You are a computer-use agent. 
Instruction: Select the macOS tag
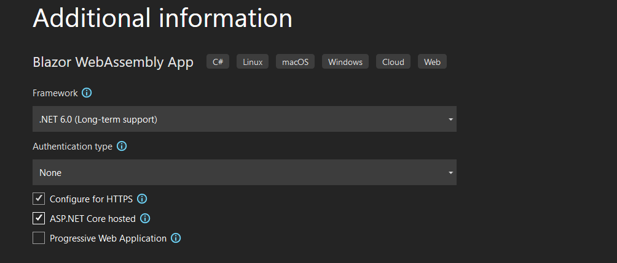pos(295,62)
